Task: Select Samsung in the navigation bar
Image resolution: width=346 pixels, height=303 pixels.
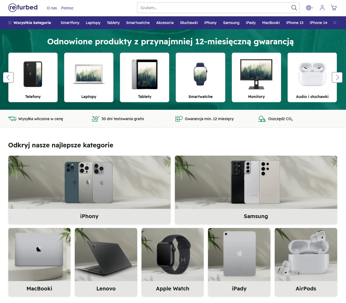Action: [231, 23]
